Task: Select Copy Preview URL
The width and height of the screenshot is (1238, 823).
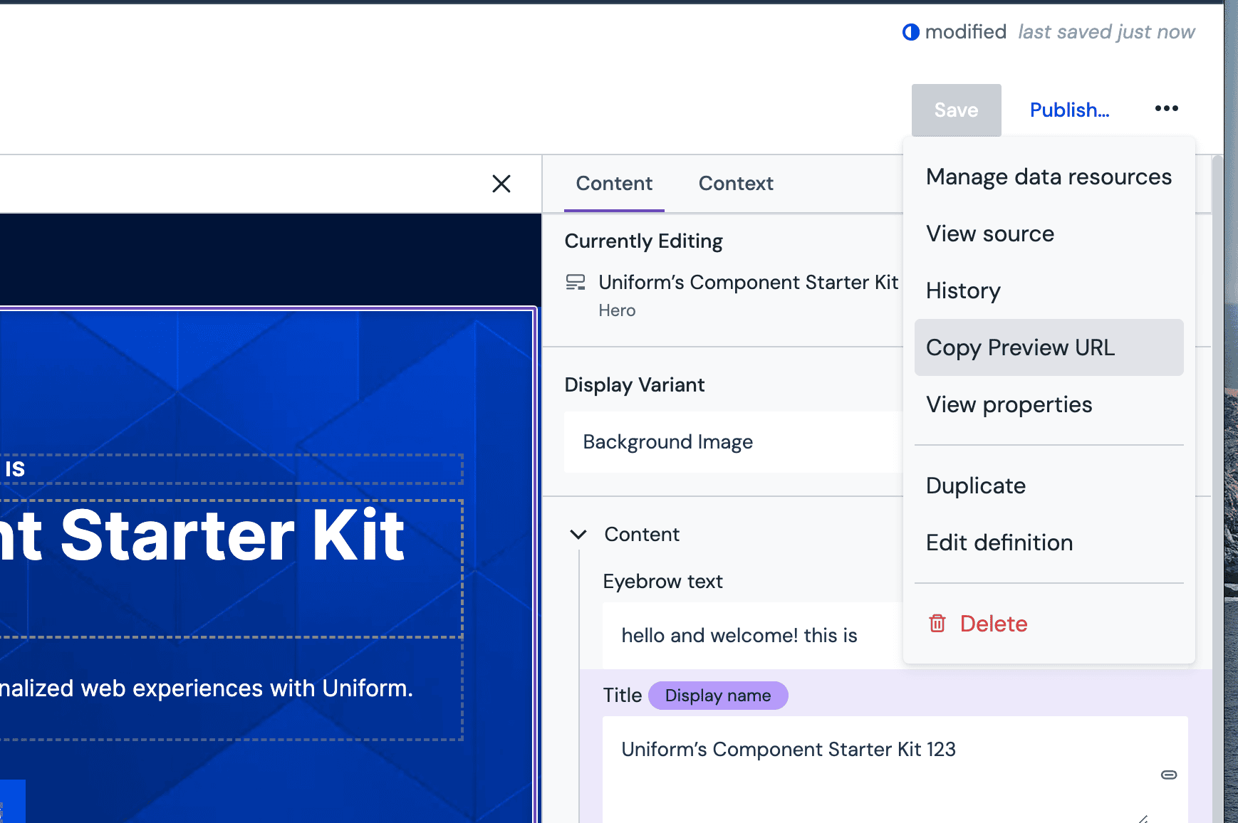Action: tap(1049, 347)
